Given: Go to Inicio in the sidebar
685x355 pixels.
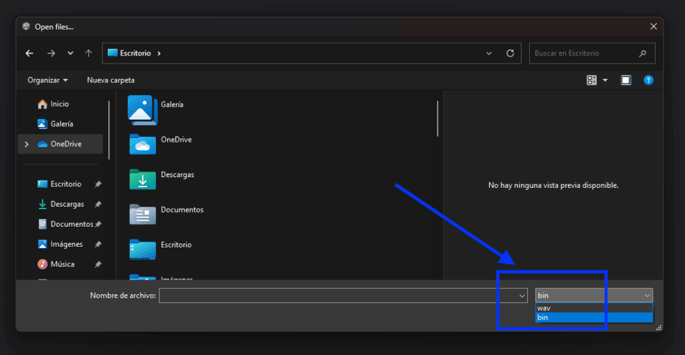Looking at the screenshot, I should click(x=59, y=104).
